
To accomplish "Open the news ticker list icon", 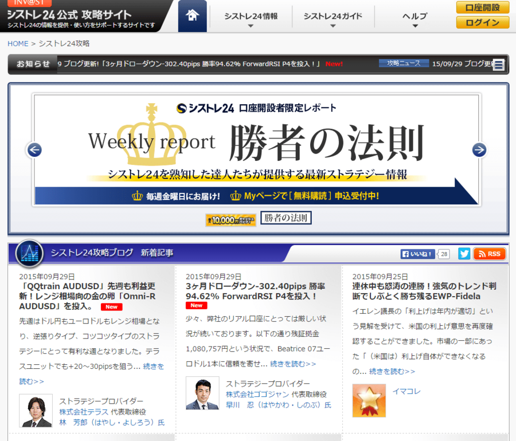I will pos(499,65).
